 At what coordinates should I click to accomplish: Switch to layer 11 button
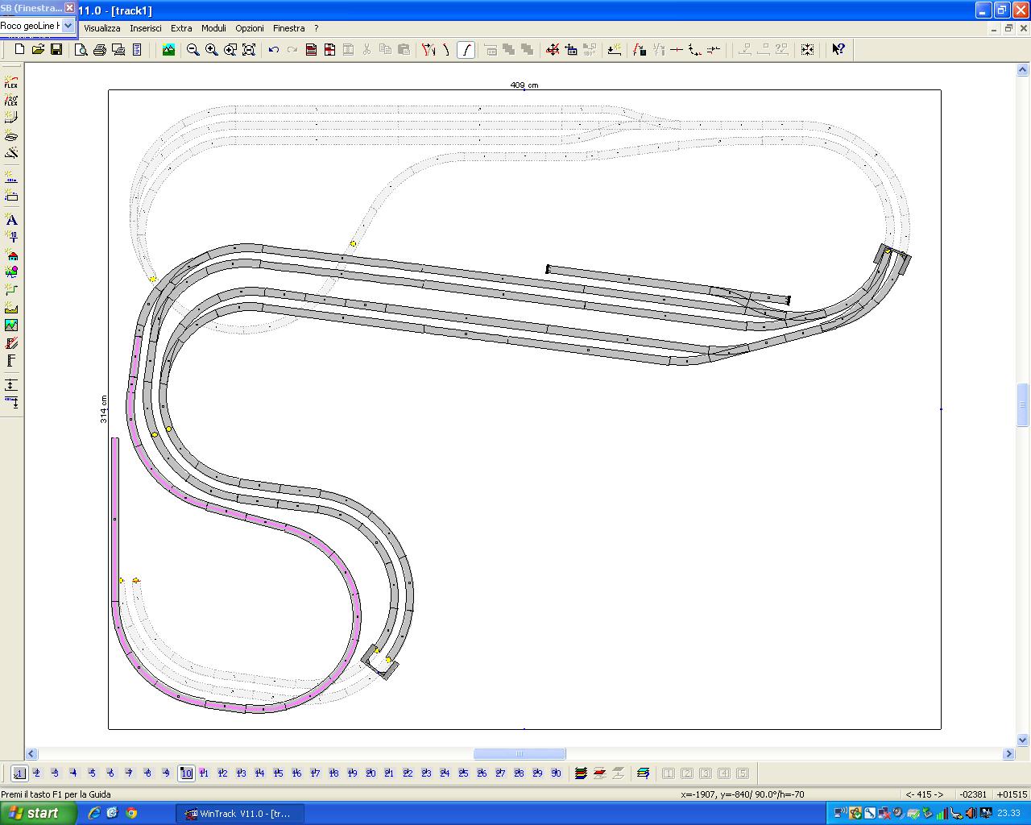(204, 773)
